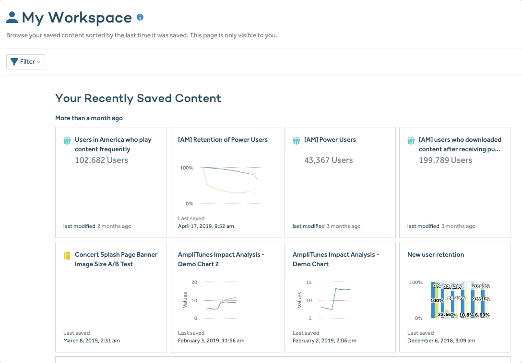Screen dimensions: 522x363
Task: Click the New user retention bar chart
Action: click(460, 300)
